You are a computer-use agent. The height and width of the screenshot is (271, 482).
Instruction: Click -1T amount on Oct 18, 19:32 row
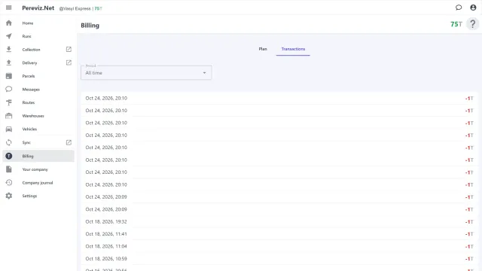pos(469,222)
